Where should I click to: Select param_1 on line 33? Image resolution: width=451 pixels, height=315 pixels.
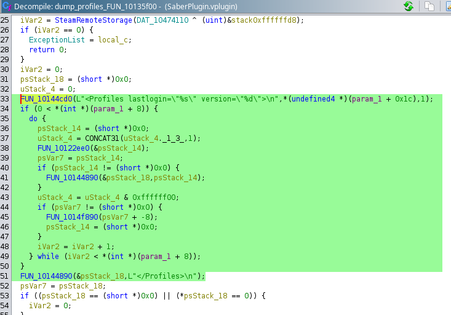coord(367,99)
